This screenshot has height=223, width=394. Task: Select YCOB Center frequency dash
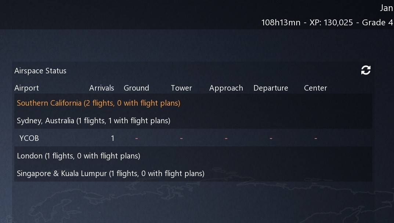(316, 138)
